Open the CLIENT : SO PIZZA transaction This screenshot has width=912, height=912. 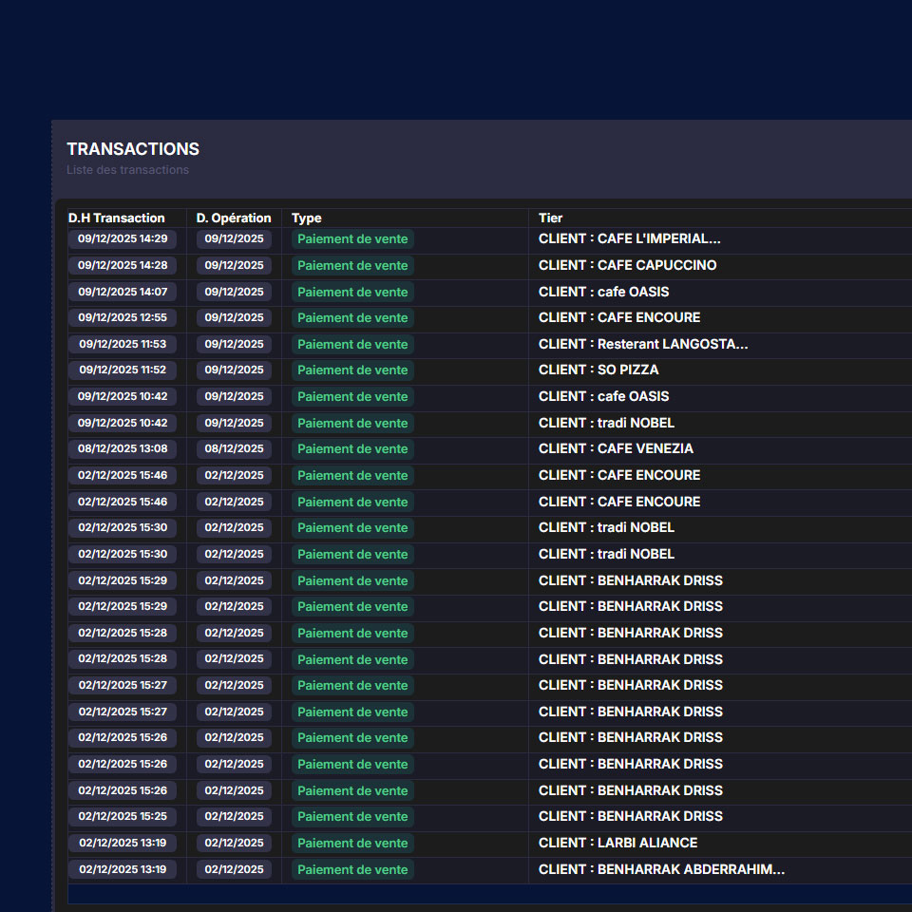tap(598, 370)
